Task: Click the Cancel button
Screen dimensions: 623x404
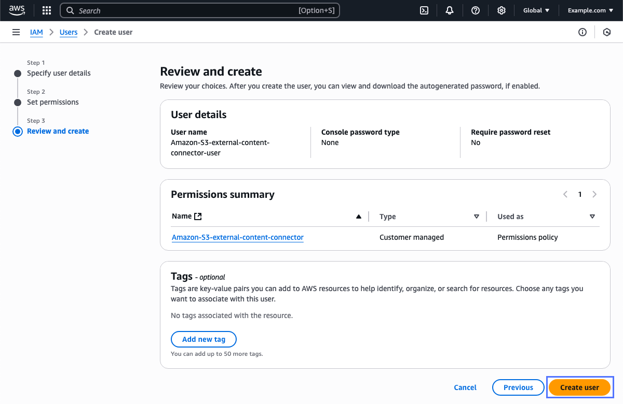Action: click(x=465, y=387)
